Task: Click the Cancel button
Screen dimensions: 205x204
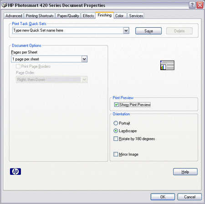Action: [x=190, y=197]
